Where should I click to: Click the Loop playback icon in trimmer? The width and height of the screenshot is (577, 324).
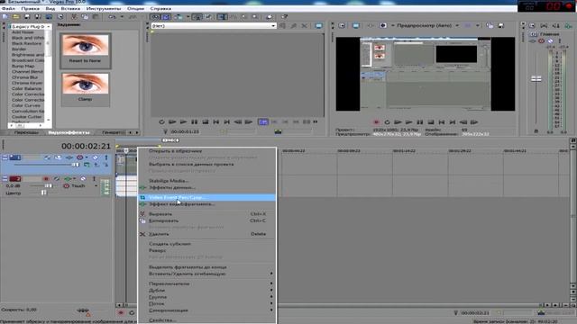pyautogui.click(x=161, y=122)
